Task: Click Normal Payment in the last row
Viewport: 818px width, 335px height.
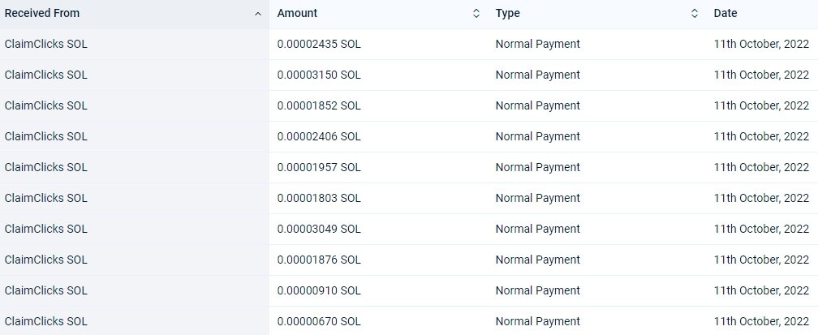Action: point(538,321)
